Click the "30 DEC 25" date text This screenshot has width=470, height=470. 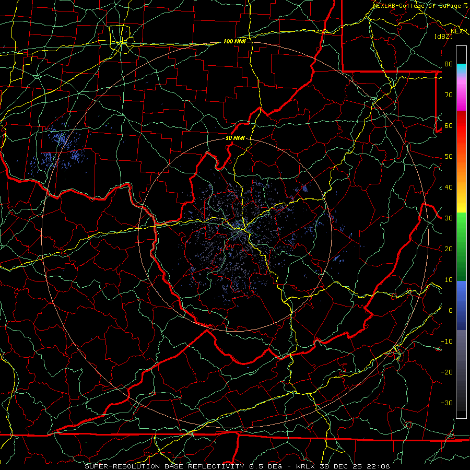click(340, 466)
